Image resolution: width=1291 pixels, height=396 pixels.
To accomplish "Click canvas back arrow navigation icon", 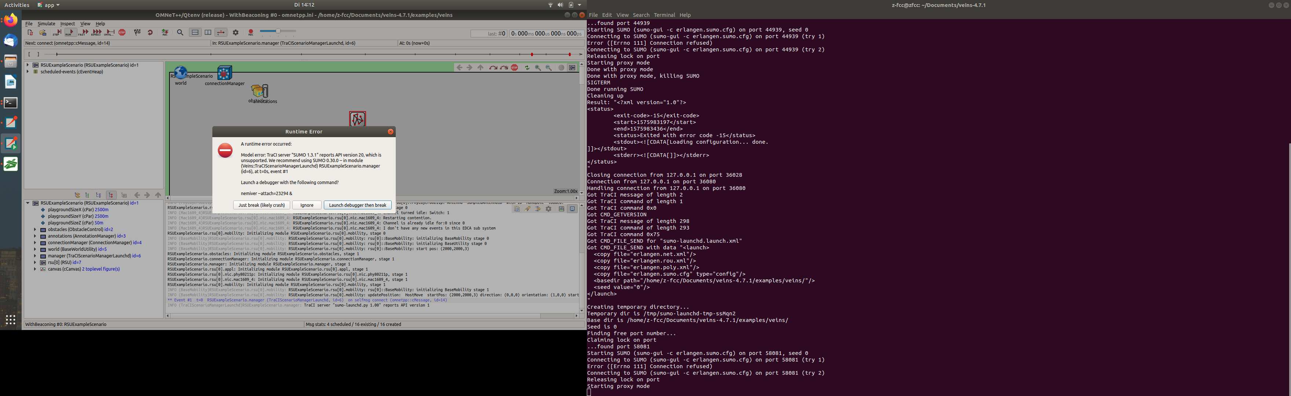I will coord(459,68).
